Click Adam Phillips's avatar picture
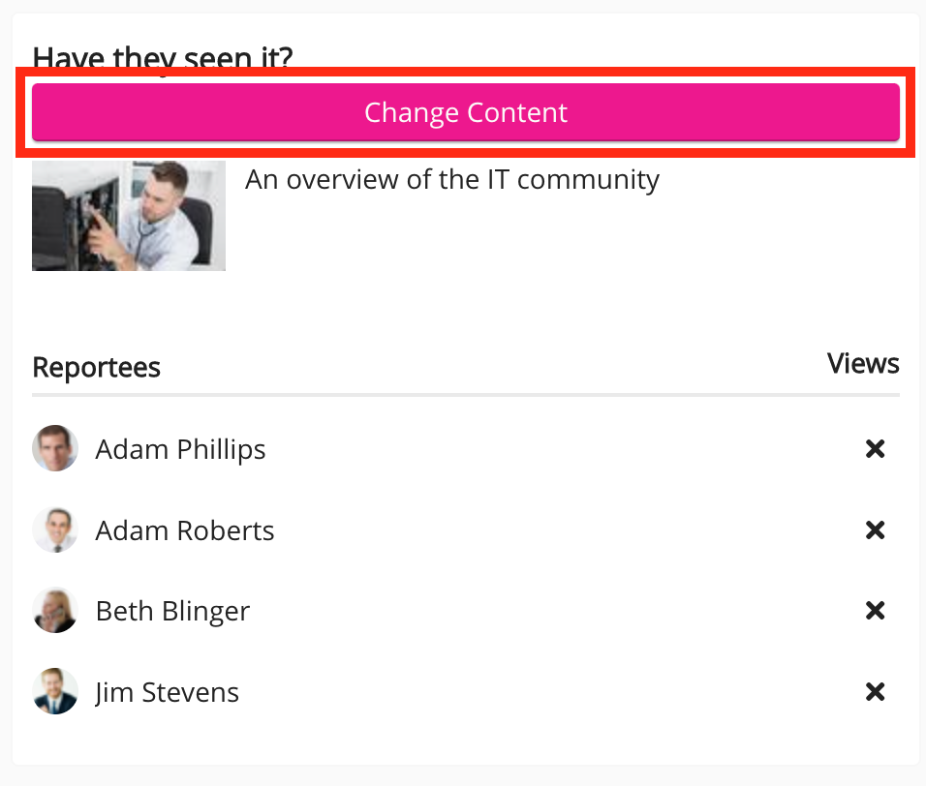The width and height of the screenshot is (926, 786). (x=55, y=449)
